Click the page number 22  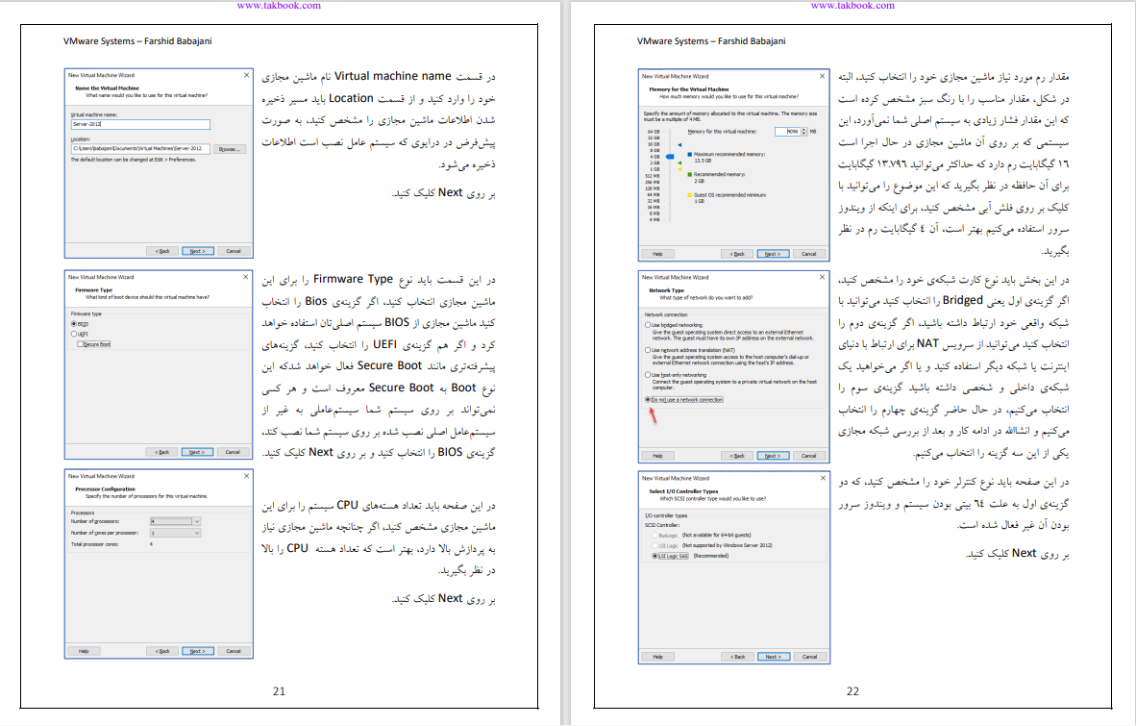pos(852,691)
